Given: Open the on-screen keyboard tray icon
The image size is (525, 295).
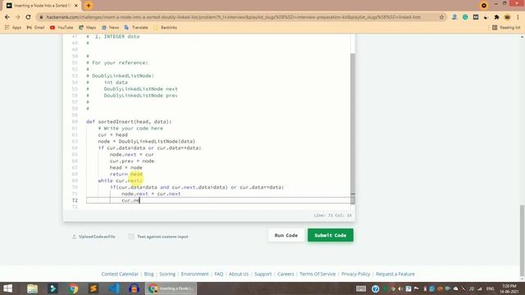Looking at the screenshot, I should pos(361,288).
